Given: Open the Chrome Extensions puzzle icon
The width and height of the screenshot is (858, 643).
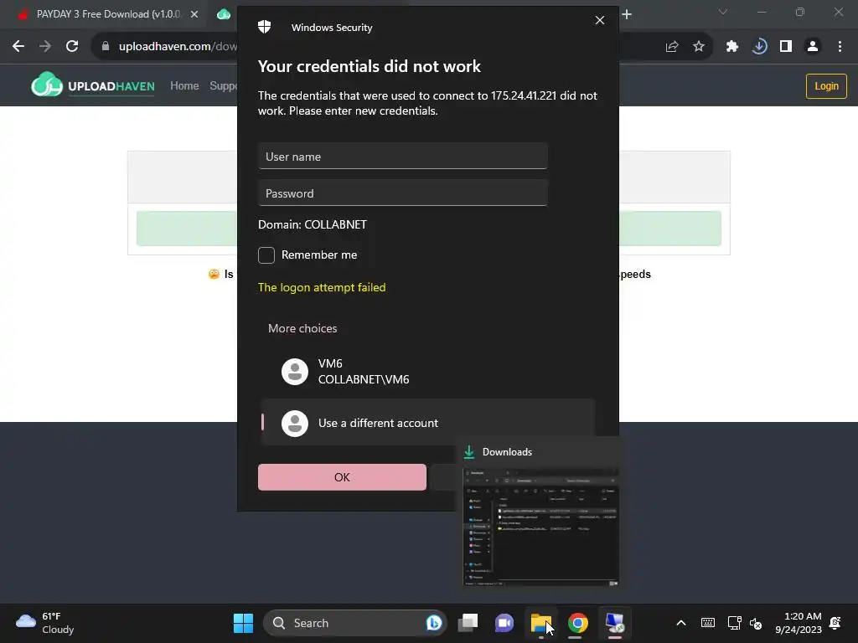Looking at the screenshot, I should coord(732,47).
